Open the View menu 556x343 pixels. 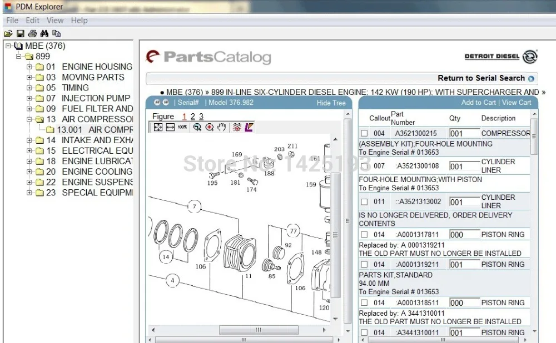tap(55, 21)
